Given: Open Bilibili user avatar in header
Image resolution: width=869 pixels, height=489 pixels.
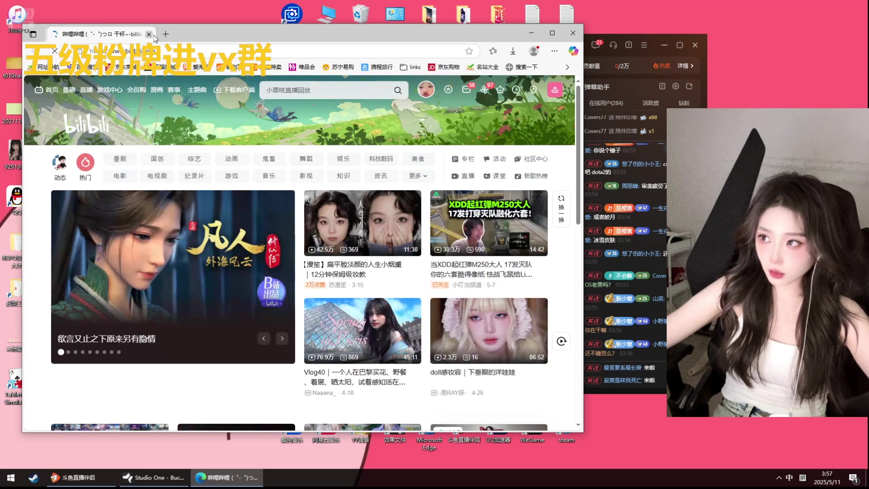Looking at the screenshot, I should pos(426,89).
